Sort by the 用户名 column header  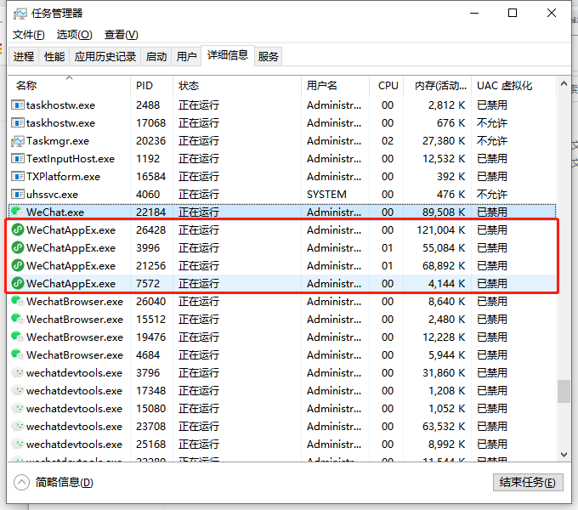(x=335, y=86)
